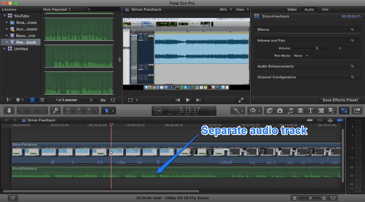Switch to the Audio inspector tab
Image resolution: width=365 pixels, height=202 pixels.
click(x=309, y=10)
